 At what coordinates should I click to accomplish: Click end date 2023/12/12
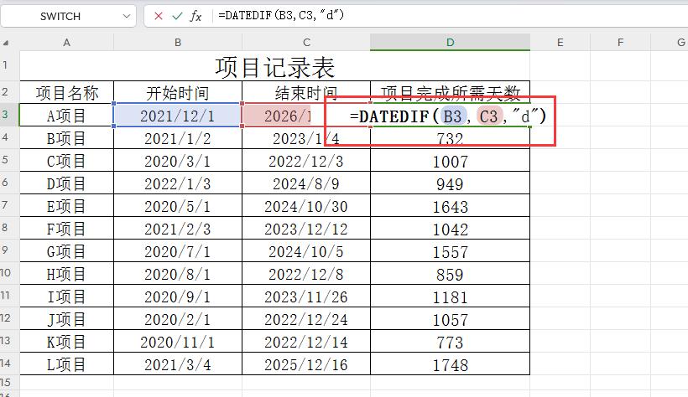tap(306, 229)
